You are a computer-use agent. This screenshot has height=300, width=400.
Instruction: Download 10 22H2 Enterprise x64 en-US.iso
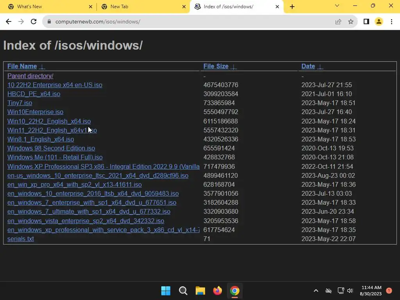(55, 85)
